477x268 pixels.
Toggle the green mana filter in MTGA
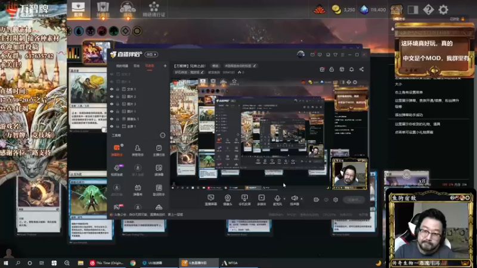[114, 31]
